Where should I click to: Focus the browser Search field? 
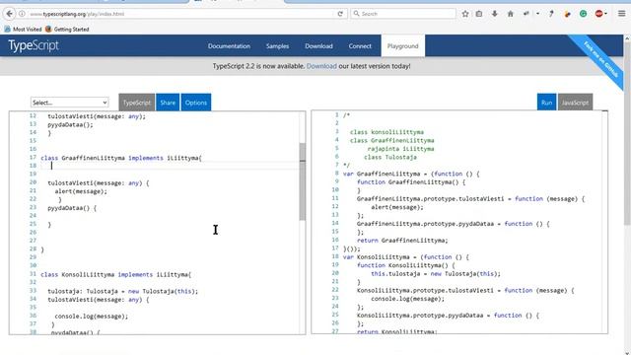point(403,14)
